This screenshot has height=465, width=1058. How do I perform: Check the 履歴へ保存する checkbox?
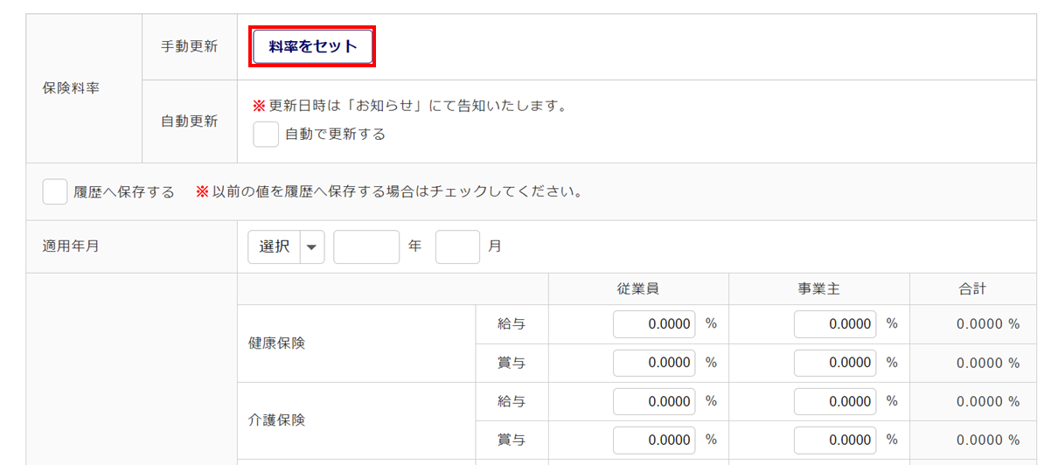pyautogui.click(x=55, y=191)
